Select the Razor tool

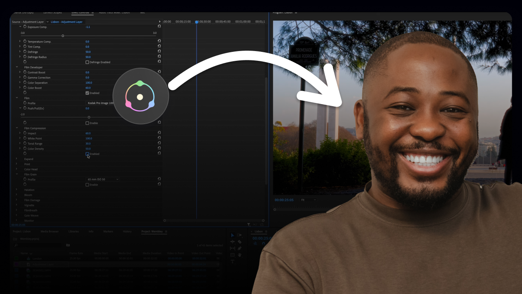[x=239, y=242]
